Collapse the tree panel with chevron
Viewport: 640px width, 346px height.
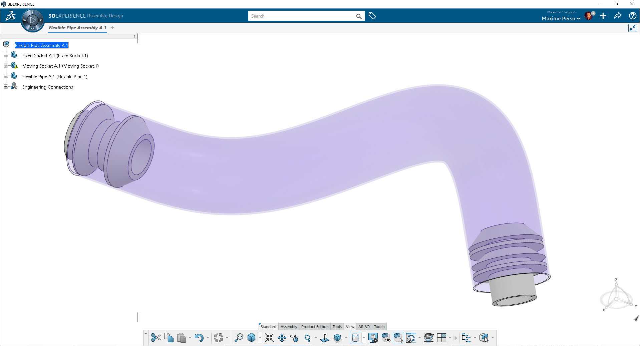134,36
